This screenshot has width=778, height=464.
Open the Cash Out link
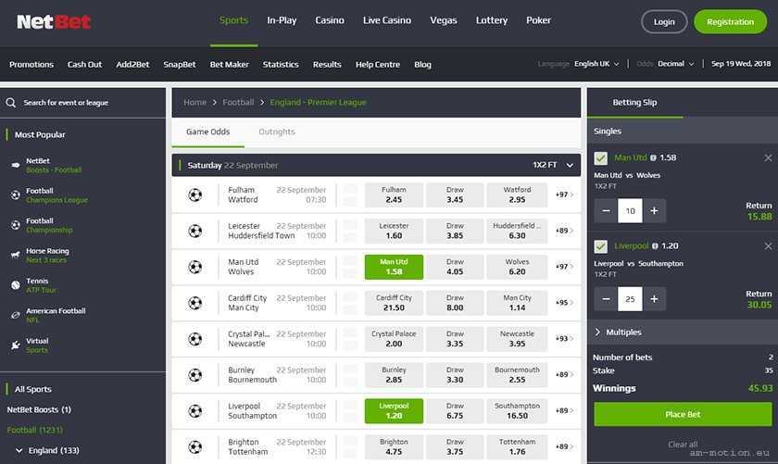pos(84,65)
